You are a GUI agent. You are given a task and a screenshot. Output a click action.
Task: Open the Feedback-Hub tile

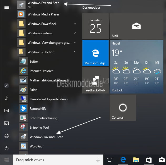tap(95, 80)
